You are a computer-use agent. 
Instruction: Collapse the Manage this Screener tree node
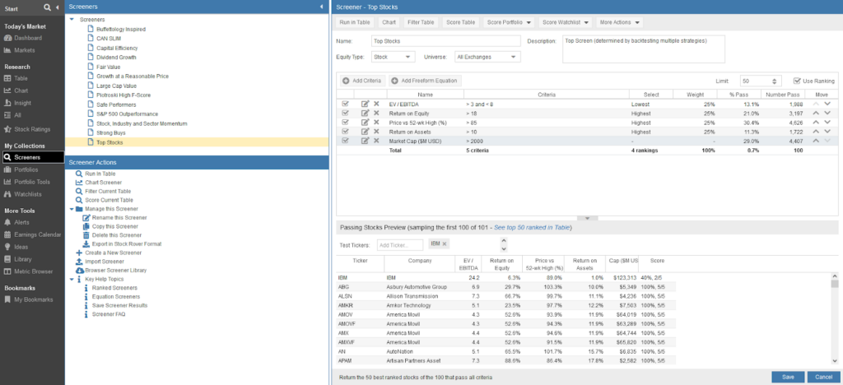click(x=72, y=209)
